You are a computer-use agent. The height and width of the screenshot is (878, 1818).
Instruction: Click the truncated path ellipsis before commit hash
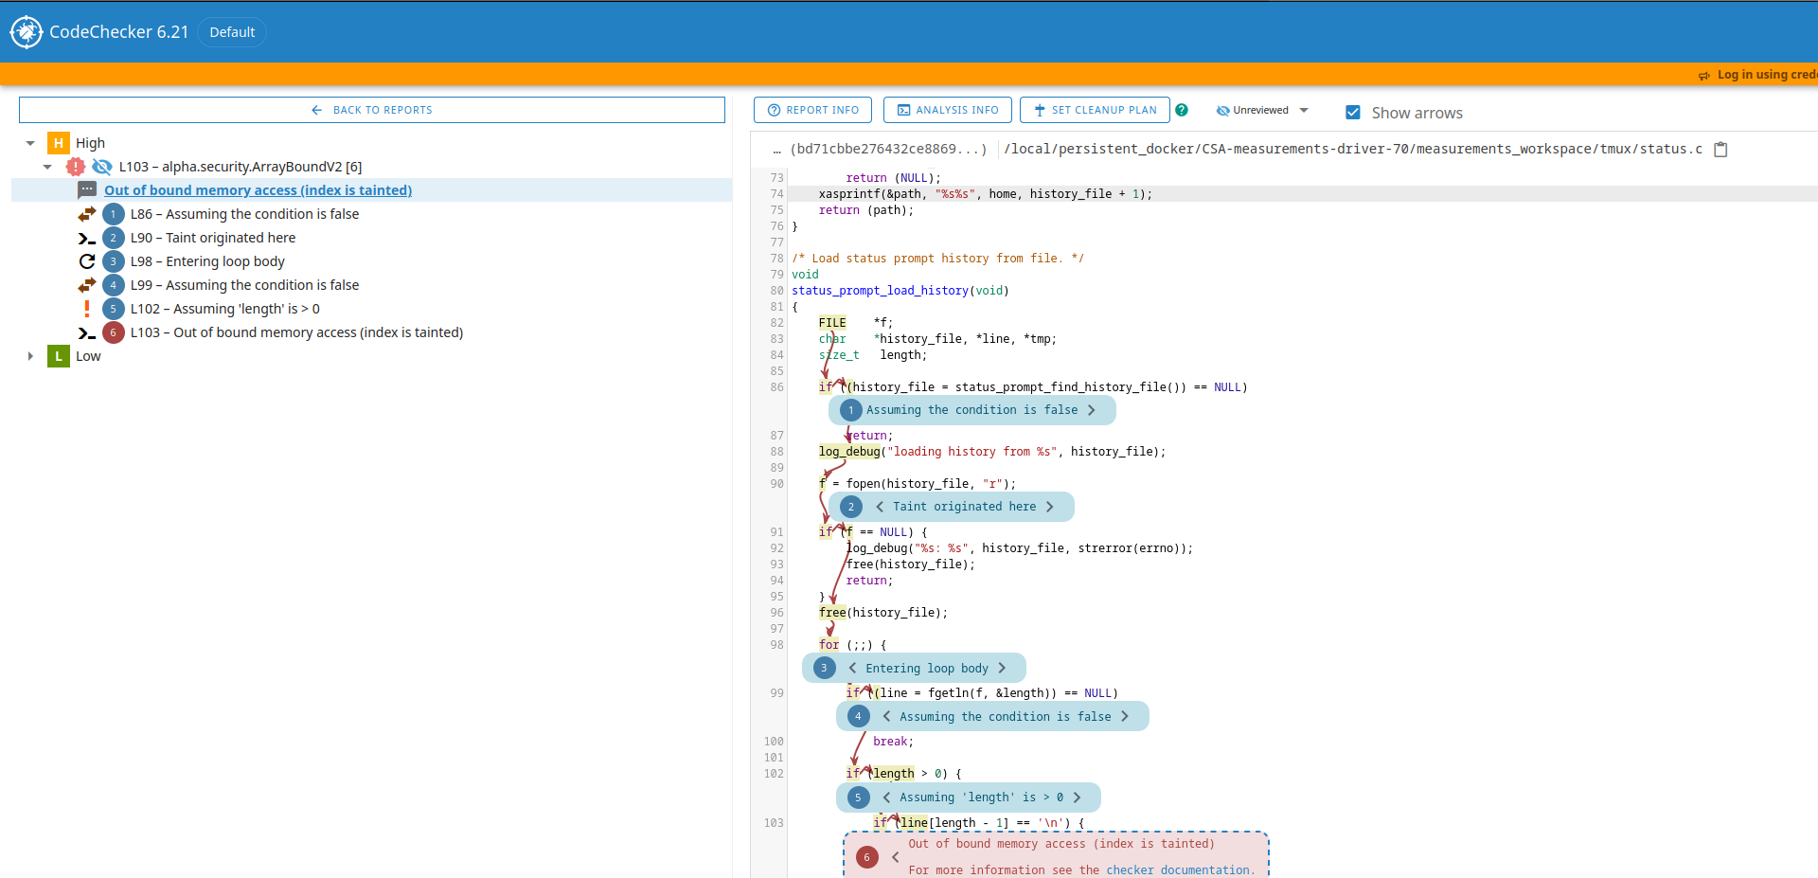click(x=776, y=149)
